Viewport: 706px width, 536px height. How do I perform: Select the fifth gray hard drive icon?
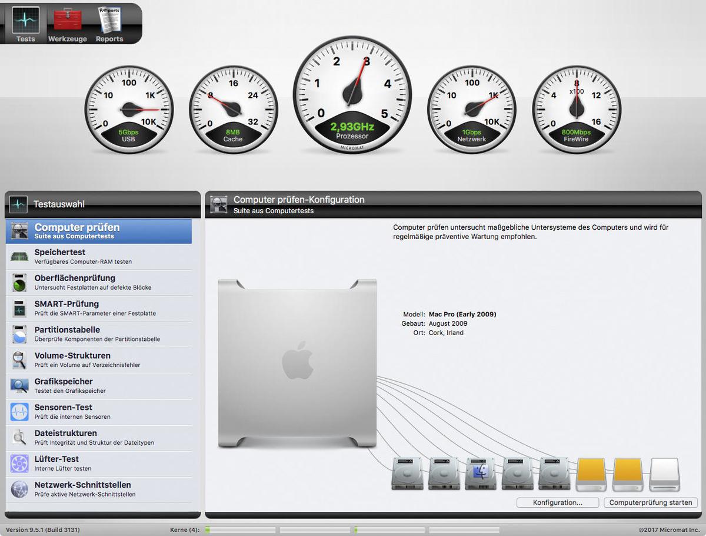pyautogui.click(x=554, y=474)
